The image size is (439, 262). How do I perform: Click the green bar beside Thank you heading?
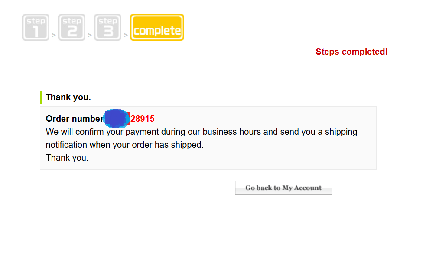point(41,97)
